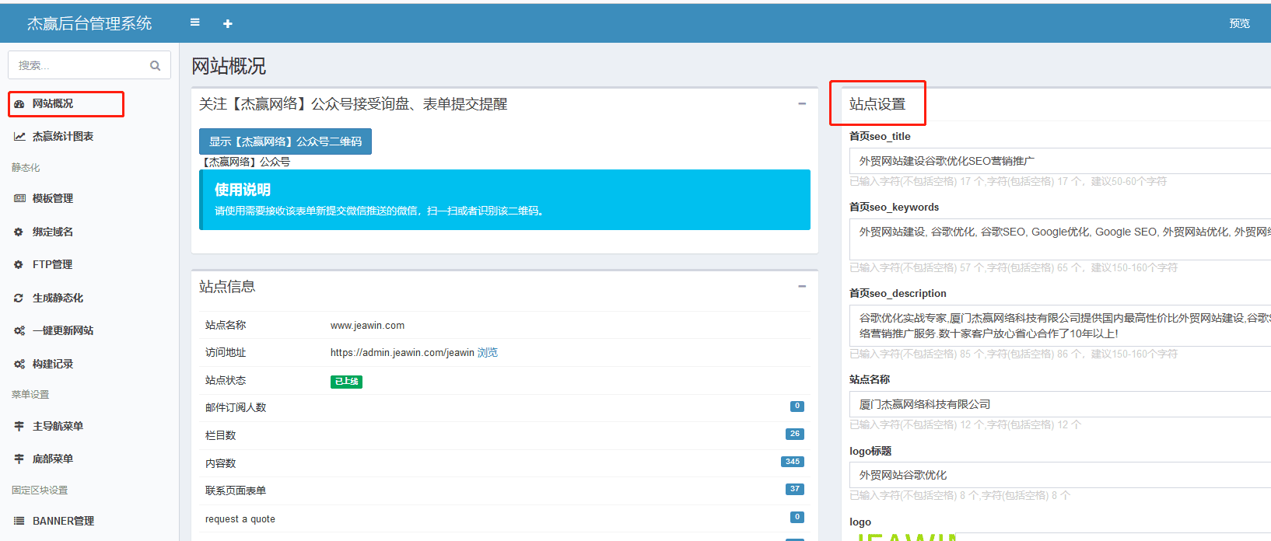Click the www.jeawin.com site name value
1271x541 pixels.
(367, 326)
